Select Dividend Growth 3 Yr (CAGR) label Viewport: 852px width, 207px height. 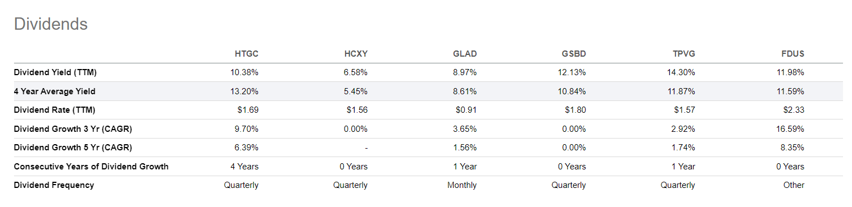(x=65, y=129)
